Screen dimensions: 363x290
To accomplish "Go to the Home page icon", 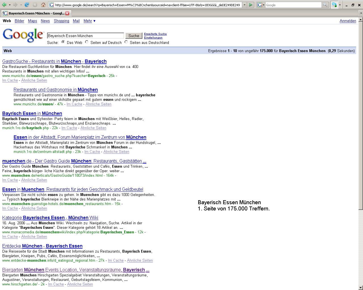I will coord(43,5).
